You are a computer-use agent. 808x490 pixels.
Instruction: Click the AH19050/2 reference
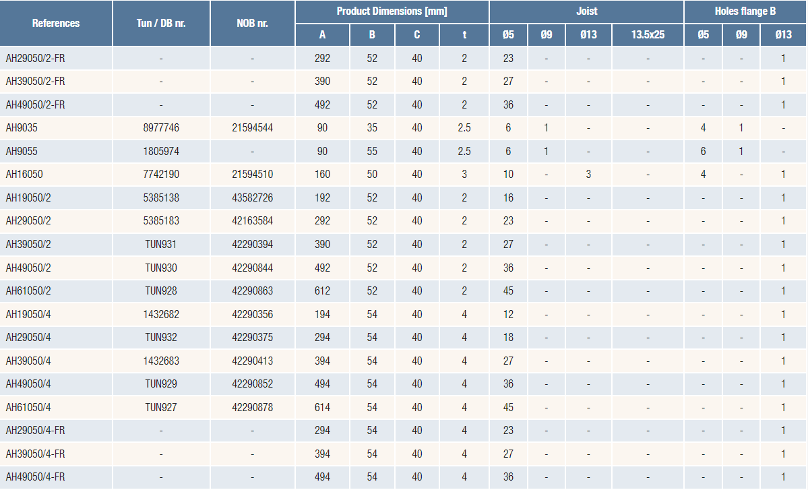28,198
